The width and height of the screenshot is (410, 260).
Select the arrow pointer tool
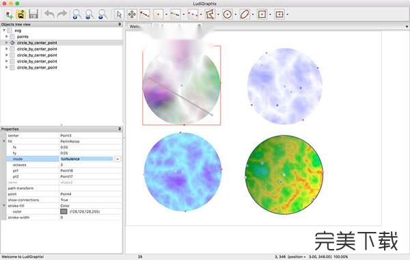119,14
